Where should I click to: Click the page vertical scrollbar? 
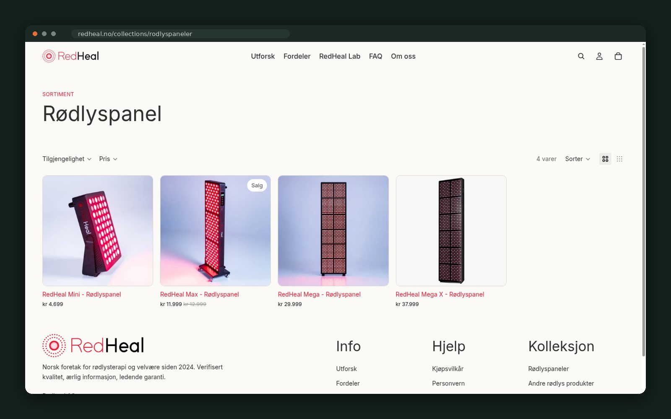point(644,201)
